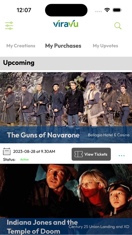Tap the battery status icon
This screenshot has width=132, height=235.
pos(117,10)
